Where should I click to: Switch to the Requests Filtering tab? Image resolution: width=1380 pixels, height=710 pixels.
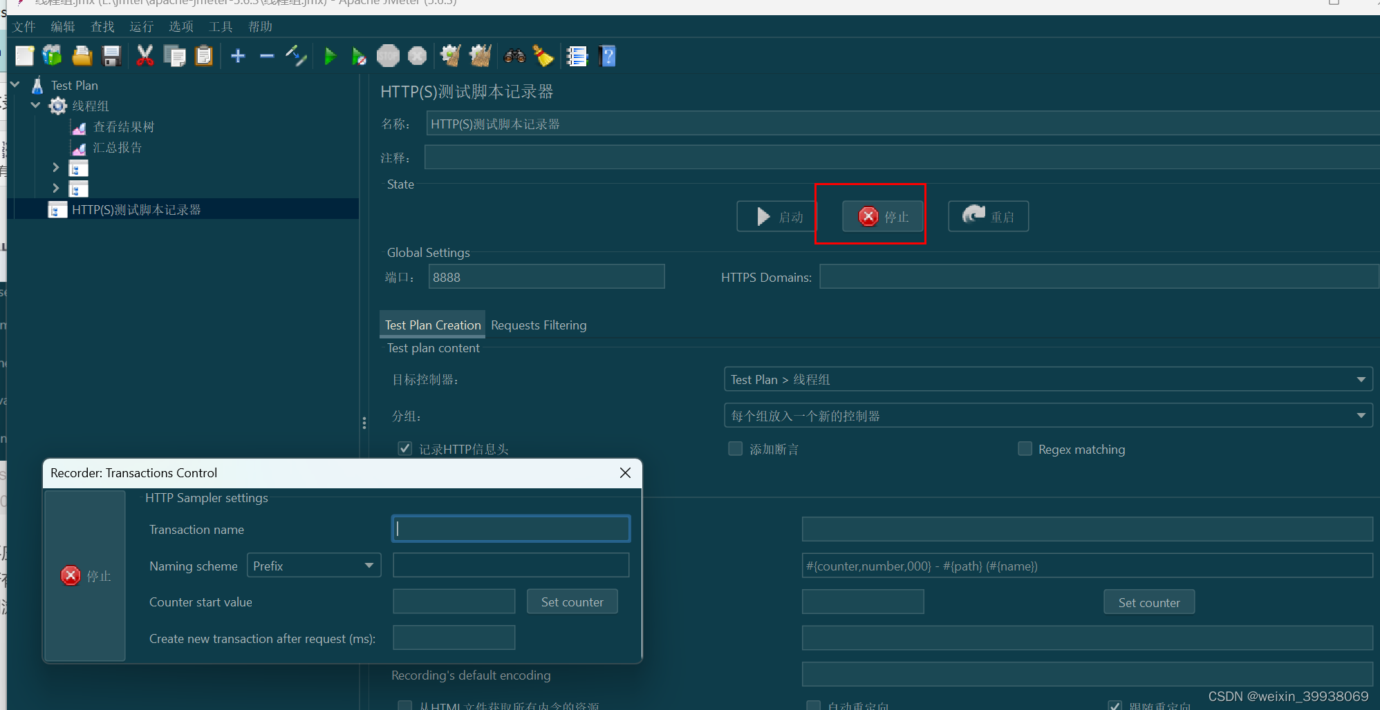(x=539, y=325)
